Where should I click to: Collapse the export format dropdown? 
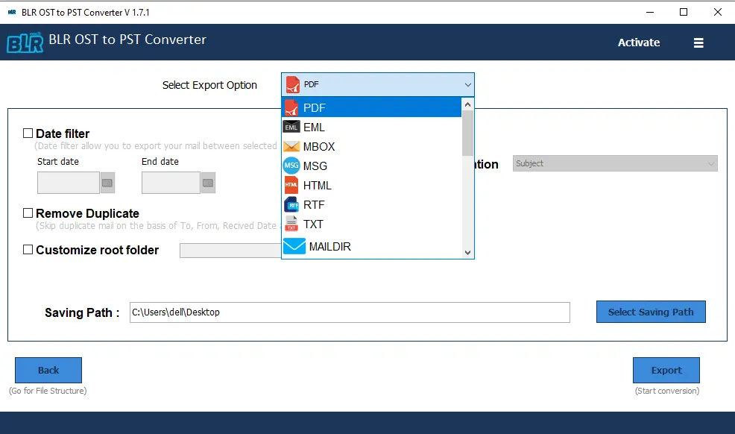467,84
